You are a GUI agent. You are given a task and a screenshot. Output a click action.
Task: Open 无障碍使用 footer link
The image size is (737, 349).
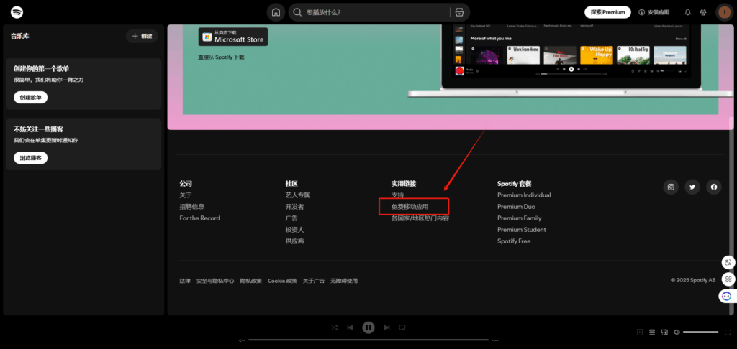pos(344,281)
